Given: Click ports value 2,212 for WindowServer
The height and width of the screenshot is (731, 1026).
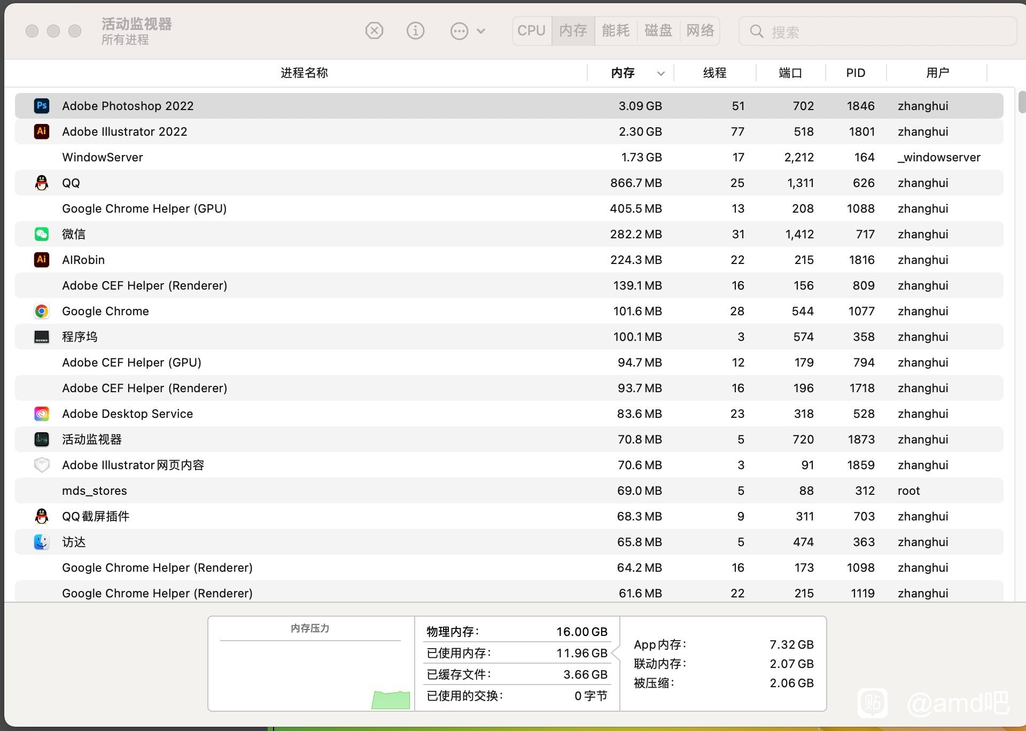Looking at the screenshot, I should point(799,157).
